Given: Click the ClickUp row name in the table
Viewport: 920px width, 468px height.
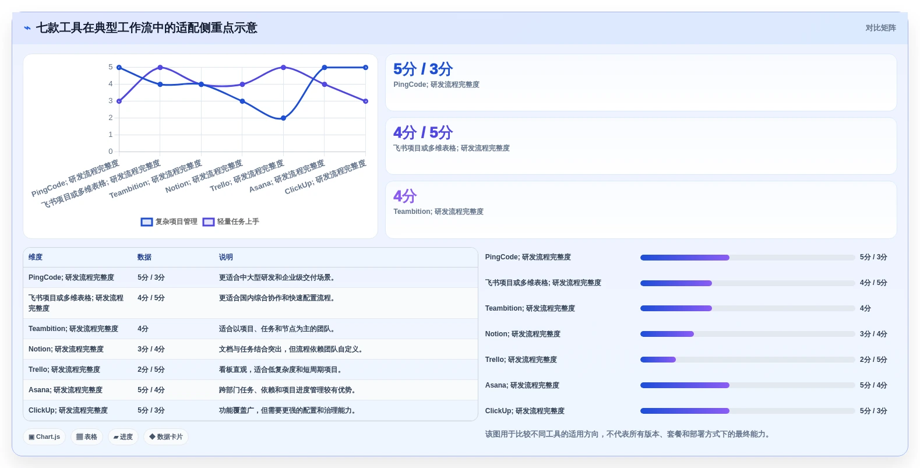Looking at the screenshot, I should pos(68,411).
